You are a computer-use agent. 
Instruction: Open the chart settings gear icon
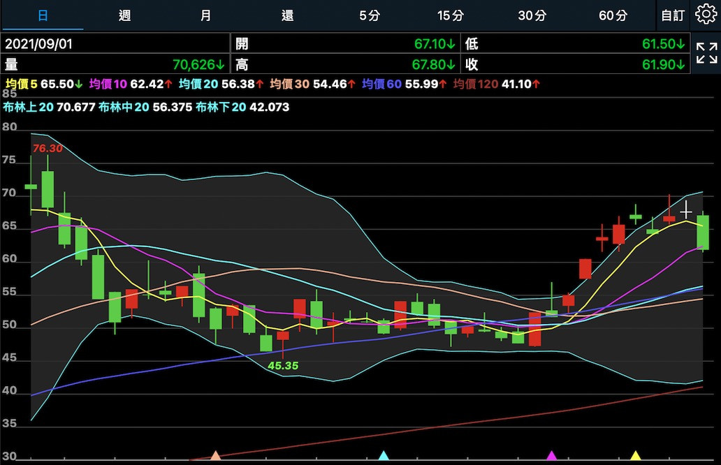(706, 15)
